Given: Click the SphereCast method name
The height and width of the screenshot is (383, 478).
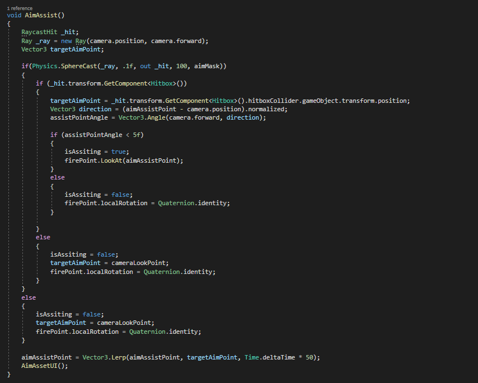Looking at the screenshot, I should [x=79, y=66].
